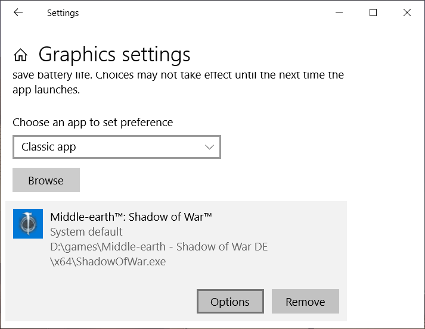The width and height of the screenshot is (425, 329).
Task: Click the Browse button
Action: [x=46, y=180]
